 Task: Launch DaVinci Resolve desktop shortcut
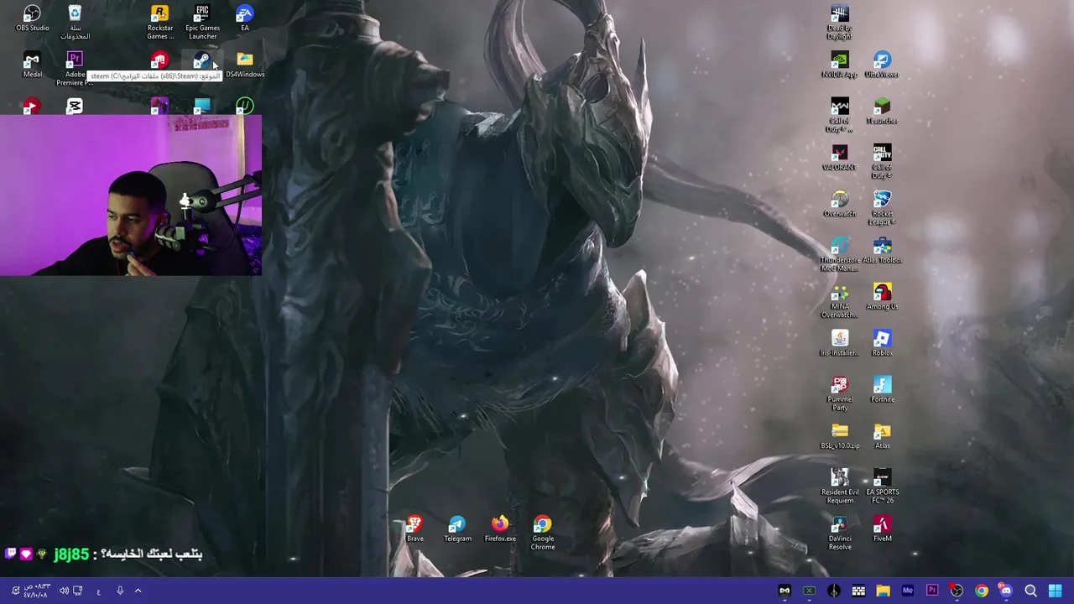click(840, 532)
